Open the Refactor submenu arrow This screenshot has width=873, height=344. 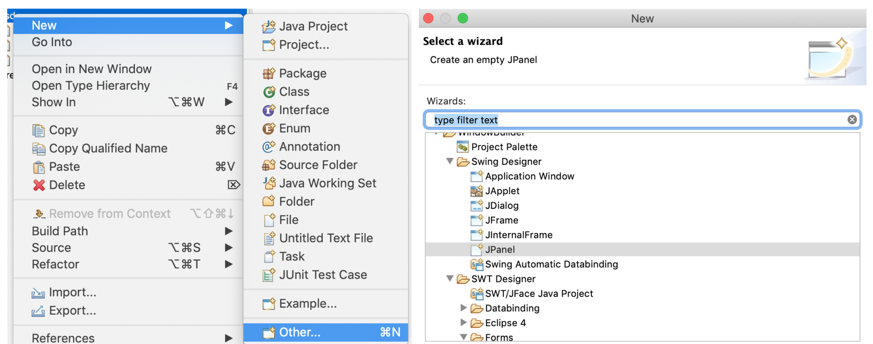point(229,264)
